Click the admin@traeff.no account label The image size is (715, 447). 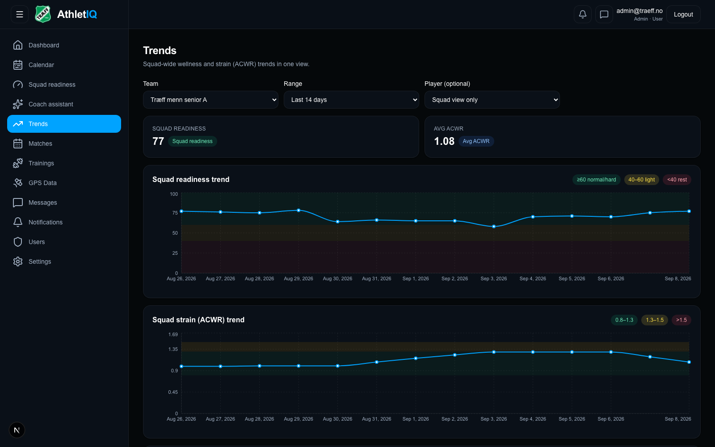pos(639,11)
